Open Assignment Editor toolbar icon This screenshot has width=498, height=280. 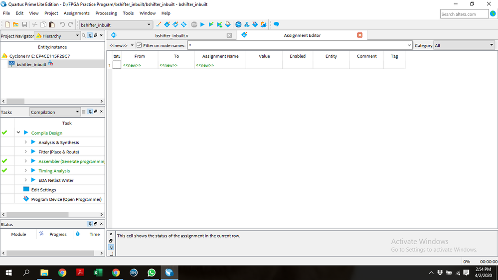(x=166, y=24)
